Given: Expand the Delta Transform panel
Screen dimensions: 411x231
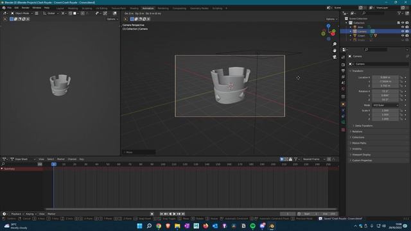Looking at the screenshot, I should (363, 126).
